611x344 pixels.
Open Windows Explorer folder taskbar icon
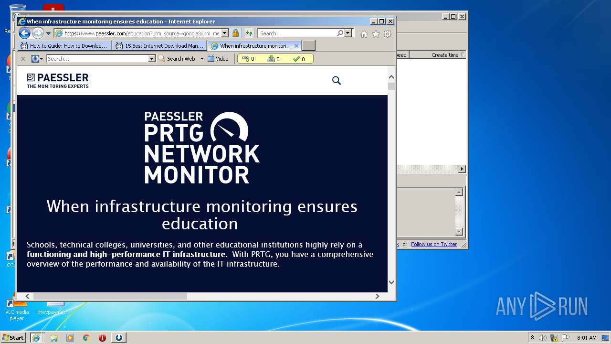(54, 338)
